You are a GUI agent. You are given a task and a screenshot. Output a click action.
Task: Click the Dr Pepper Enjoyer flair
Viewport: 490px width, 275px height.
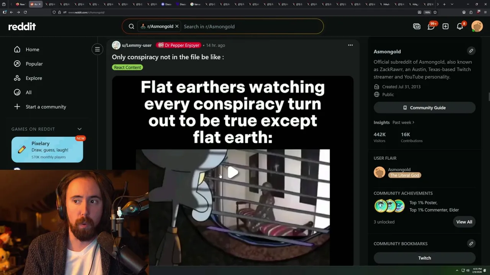(x=179, y=45)
